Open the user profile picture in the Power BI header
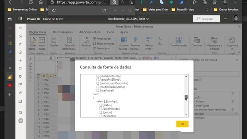This screenshot has width=247, height=139. [236, 19]
